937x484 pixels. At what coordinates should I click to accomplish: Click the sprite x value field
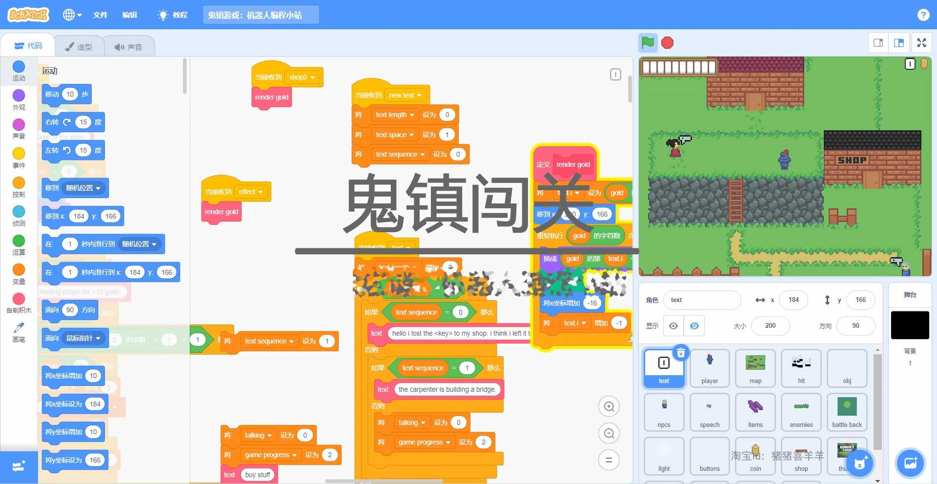coord(794,300)
